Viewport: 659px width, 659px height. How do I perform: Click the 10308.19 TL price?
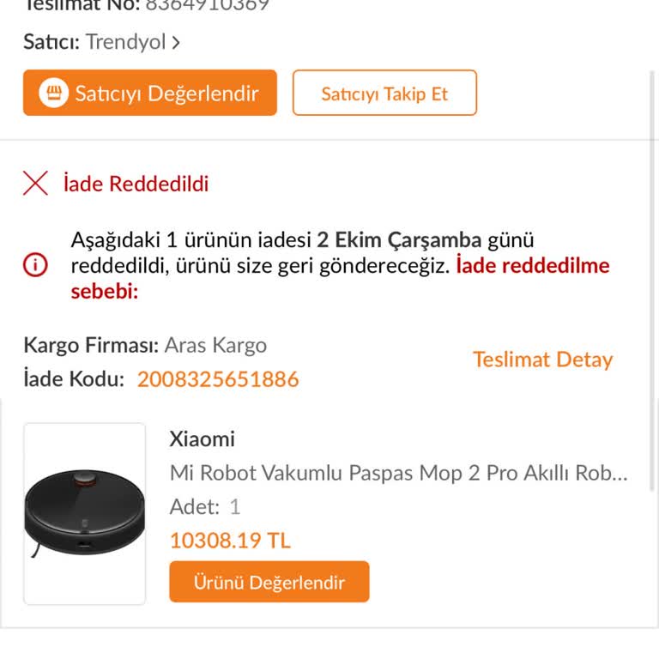coord(230,541)
